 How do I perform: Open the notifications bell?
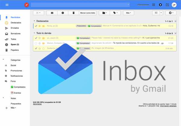click(x=160, y=5)
